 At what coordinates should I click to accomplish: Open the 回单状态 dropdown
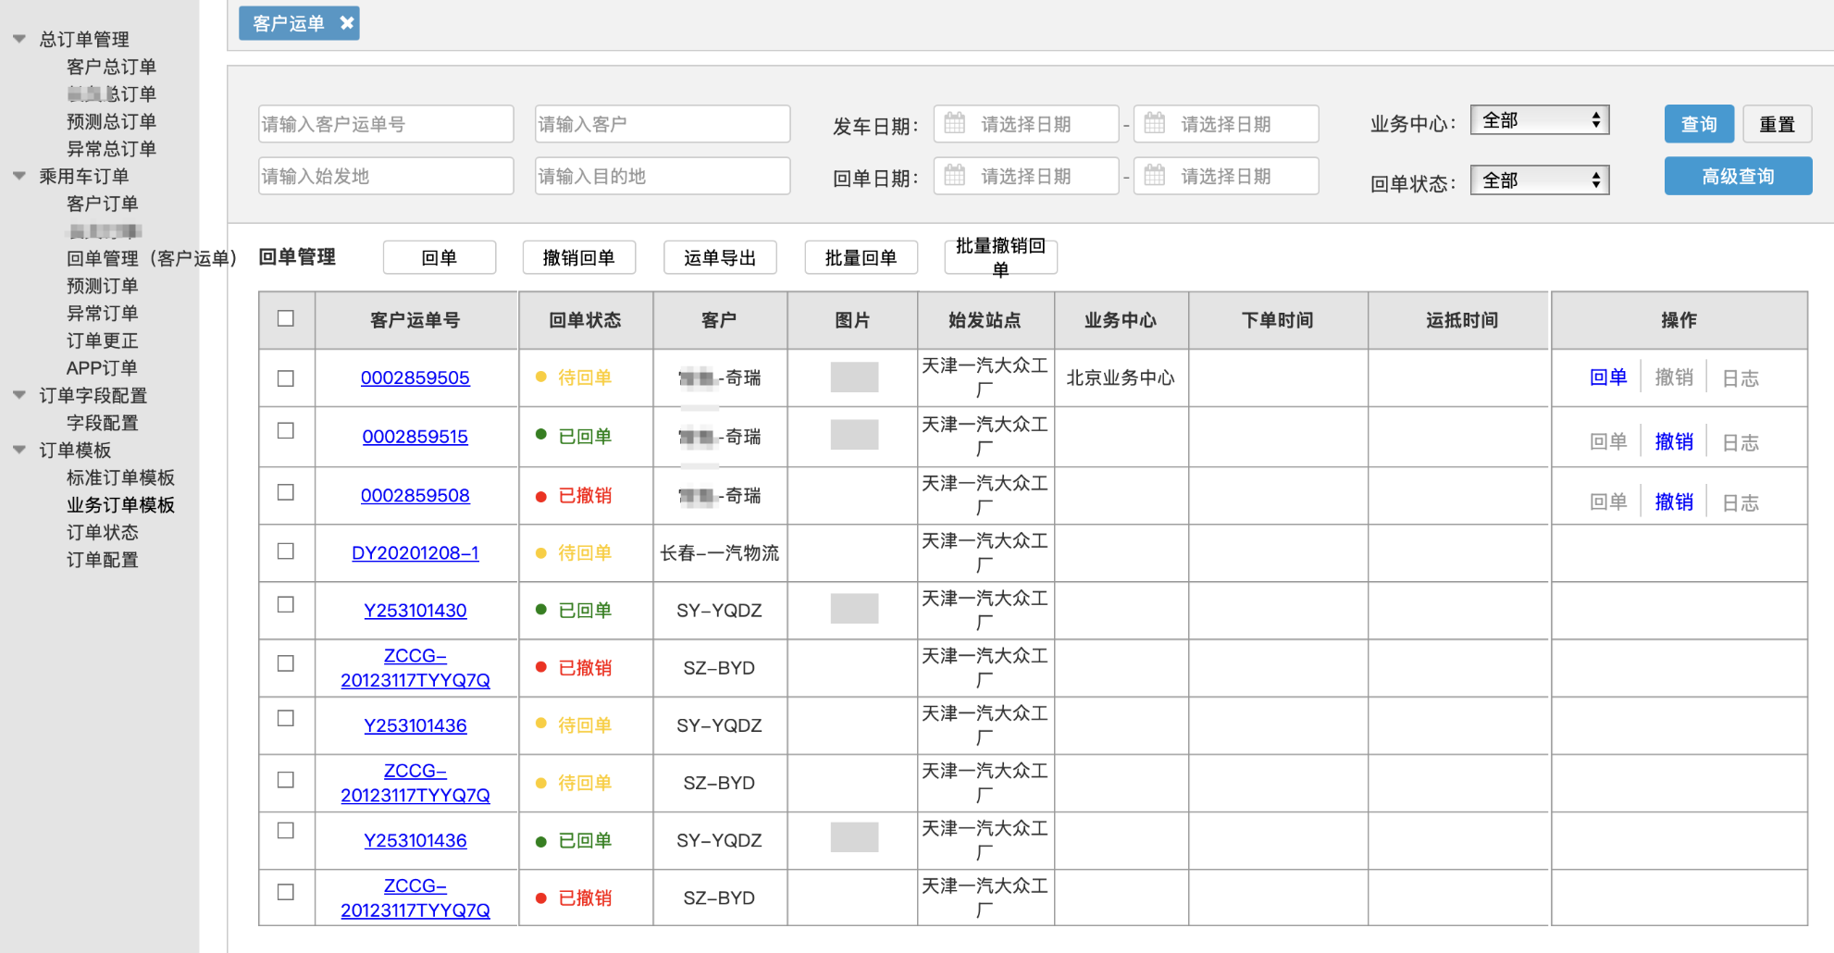[1539, 179]
